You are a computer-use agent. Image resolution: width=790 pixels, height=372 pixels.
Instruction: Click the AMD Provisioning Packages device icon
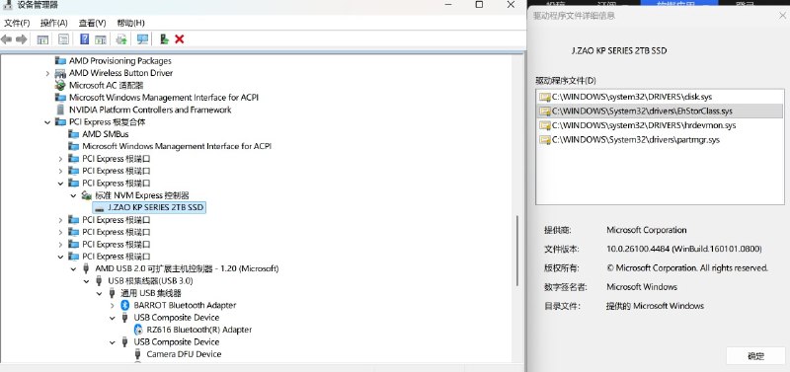pyautogui.click(x=60, y=61)
